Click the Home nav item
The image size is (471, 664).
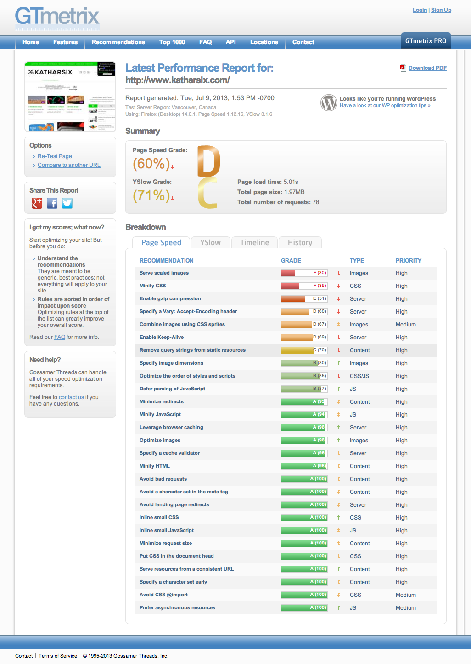[x=31, y=42]
